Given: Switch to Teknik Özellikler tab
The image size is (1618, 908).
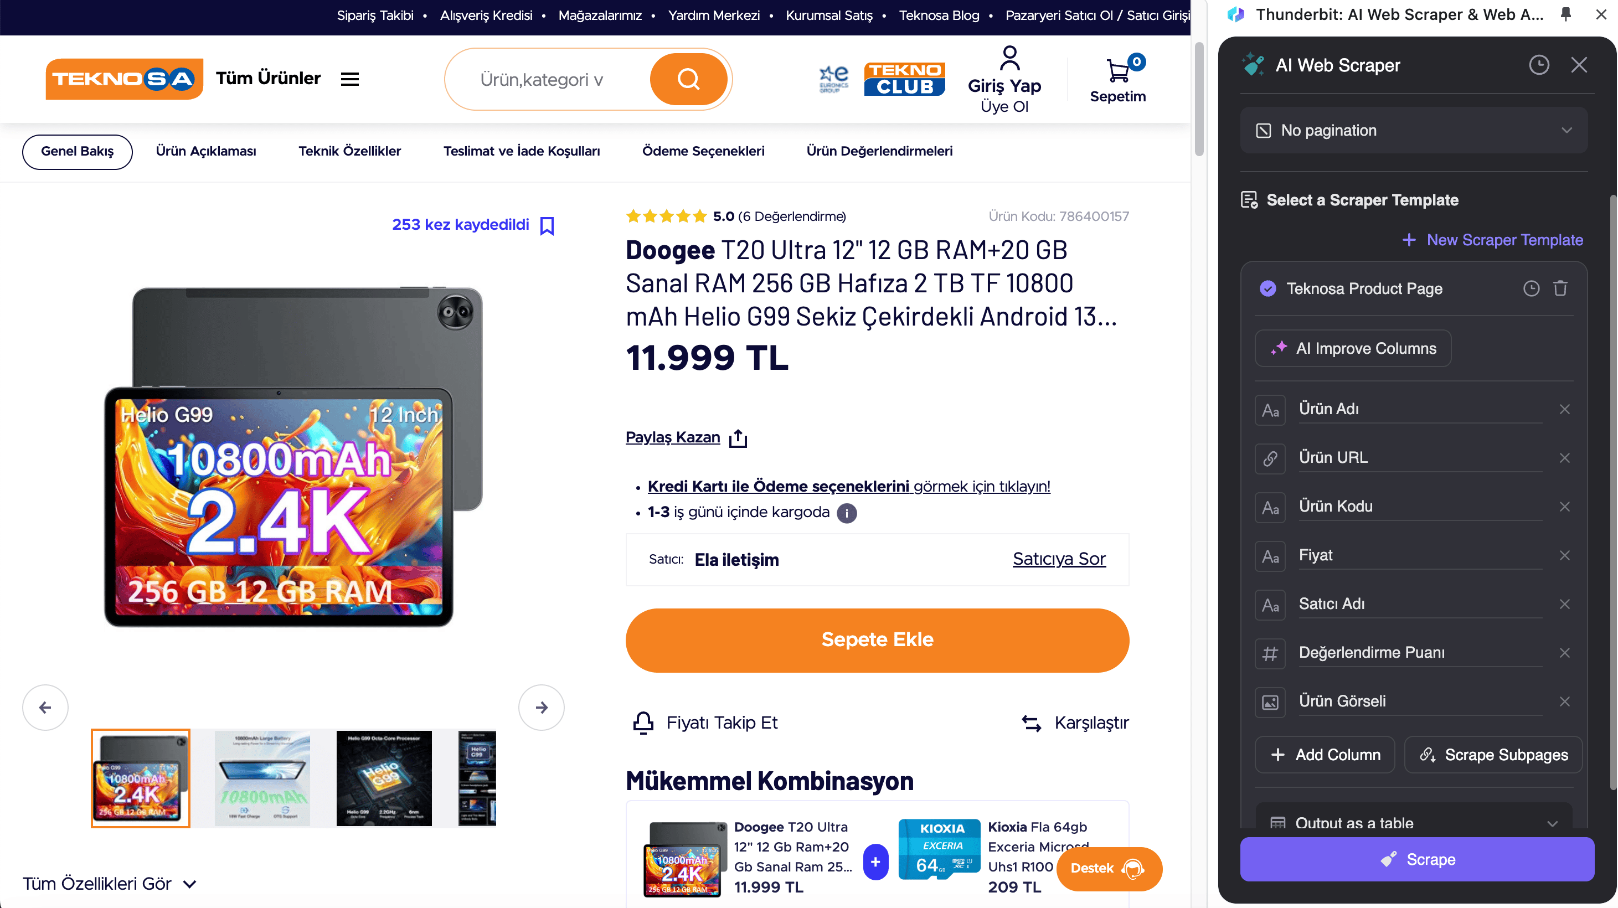Looking at the screenshot, I should (349, 151).
